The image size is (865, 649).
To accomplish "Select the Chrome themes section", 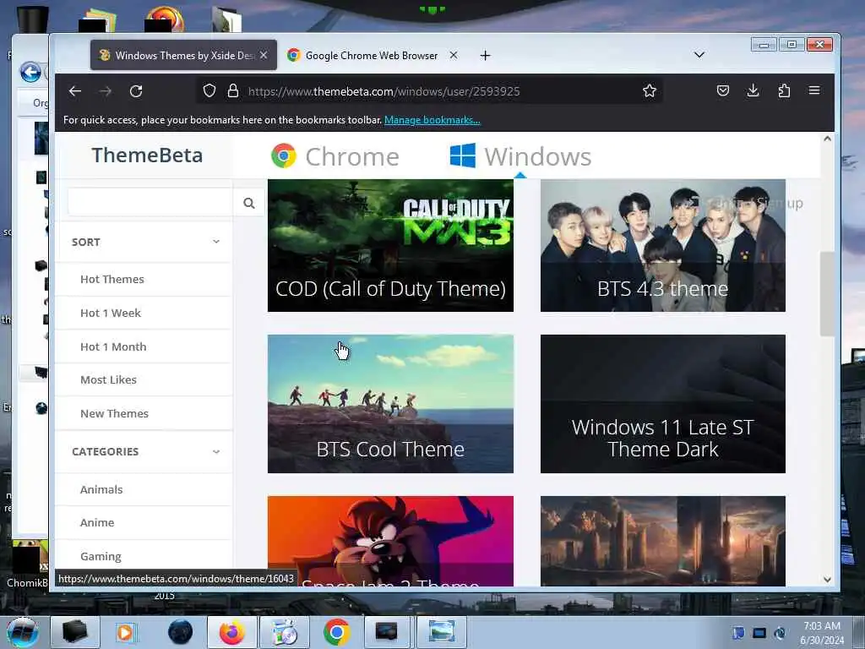I will coord(335,156).
